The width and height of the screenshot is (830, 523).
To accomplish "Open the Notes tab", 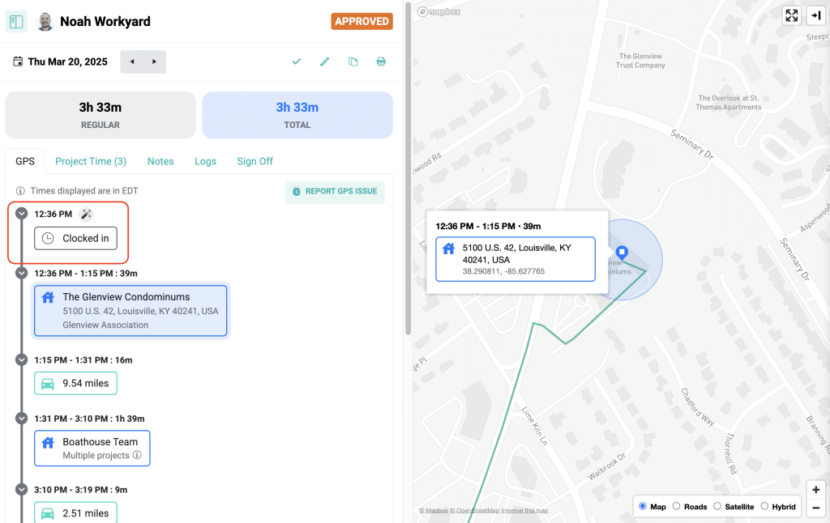I will tap(160, 161).
